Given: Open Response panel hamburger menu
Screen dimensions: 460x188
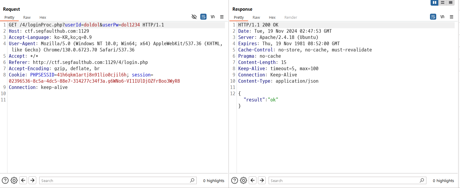Looking at the screenshot, I should pos(451,17).
